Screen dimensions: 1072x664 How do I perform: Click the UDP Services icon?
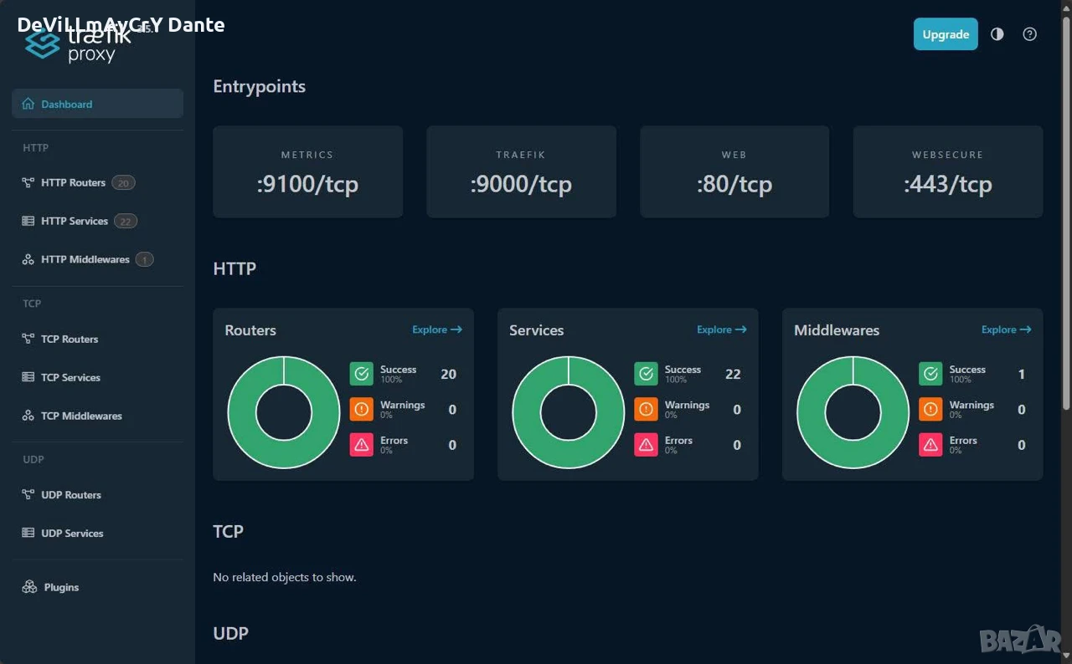coord(28,533)
